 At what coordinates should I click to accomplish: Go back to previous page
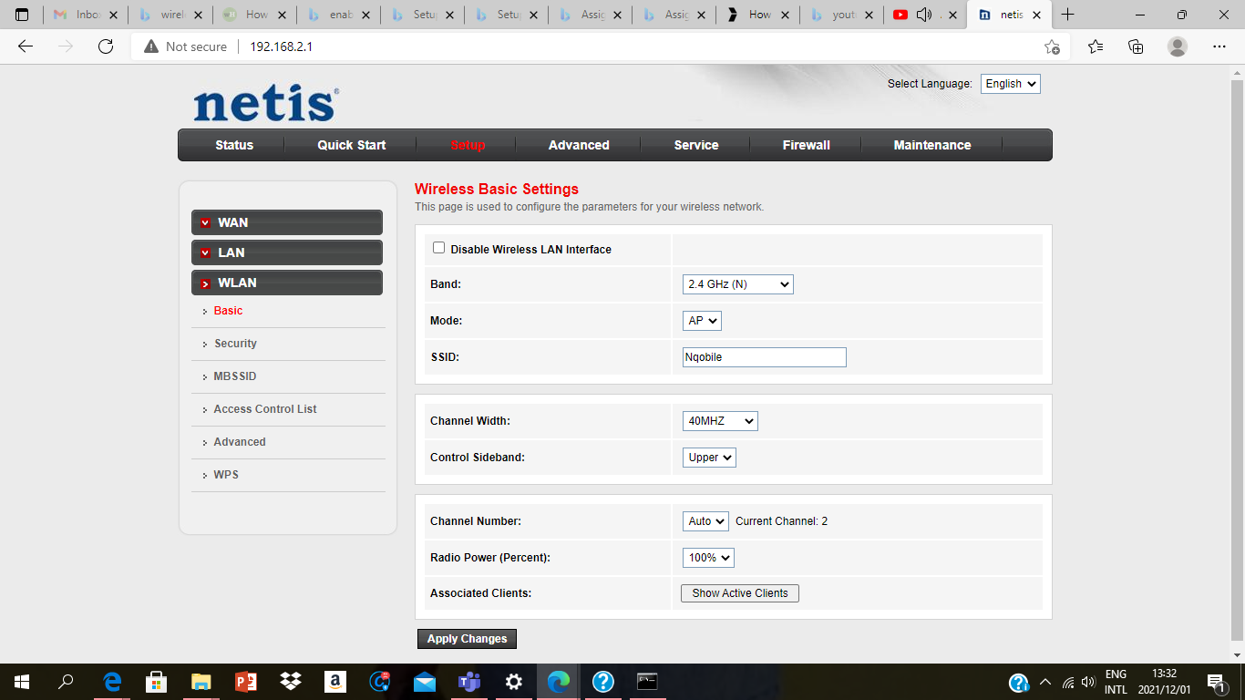tap(26, 46)
